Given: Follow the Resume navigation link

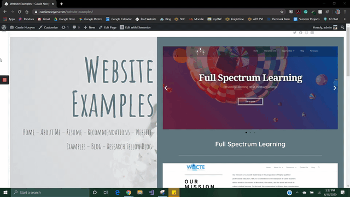Looking at the screenshot, I should click(74, 132).
